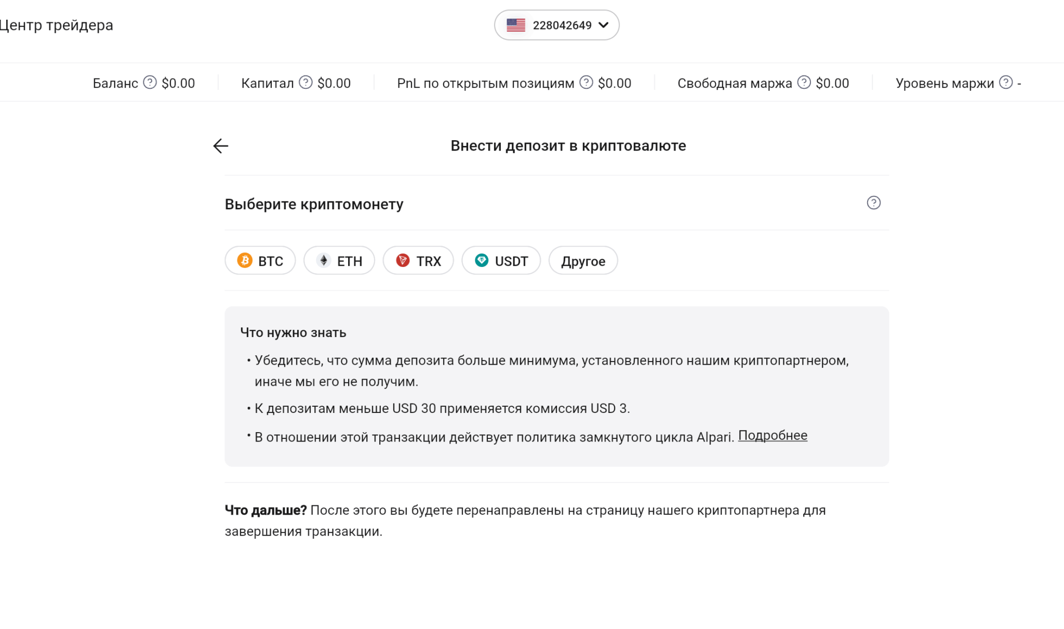The width and height of the screenshot is (1064, 629).
Task: Open the Подробнее link
Action: [773, 436]
